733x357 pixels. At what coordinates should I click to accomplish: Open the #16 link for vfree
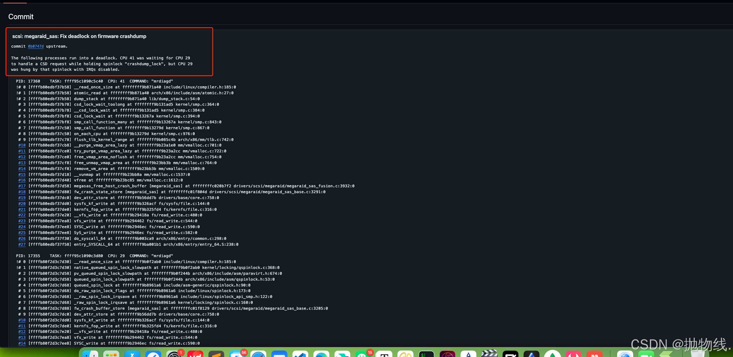pyautogui.click(x=22, y=180)
